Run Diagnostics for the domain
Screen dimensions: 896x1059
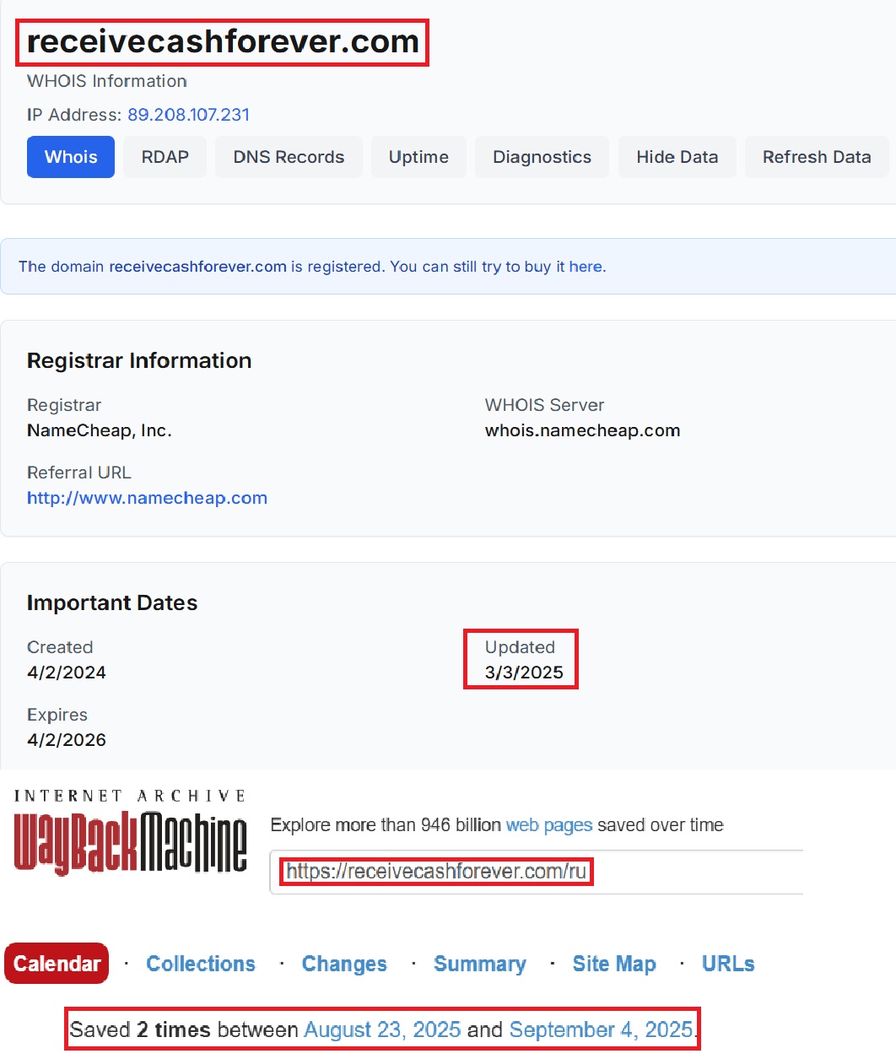[x=542, y=157]
